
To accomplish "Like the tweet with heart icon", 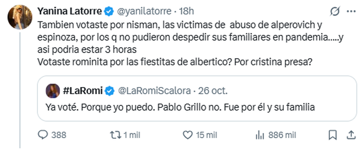I will [189, 135].
